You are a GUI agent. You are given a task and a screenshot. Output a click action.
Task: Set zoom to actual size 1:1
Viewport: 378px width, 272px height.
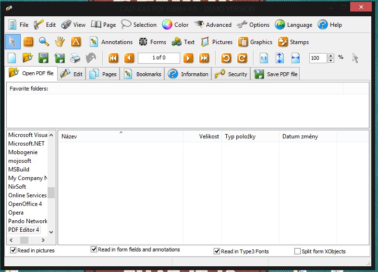coord(264,58)
